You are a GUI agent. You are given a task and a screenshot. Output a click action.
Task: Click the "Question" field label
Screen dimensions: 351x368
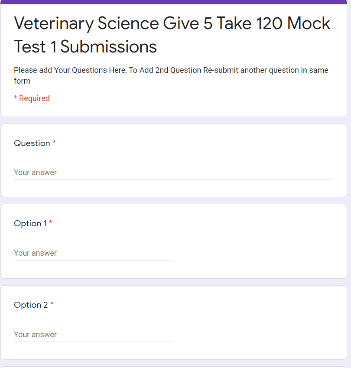pos(32,143)
